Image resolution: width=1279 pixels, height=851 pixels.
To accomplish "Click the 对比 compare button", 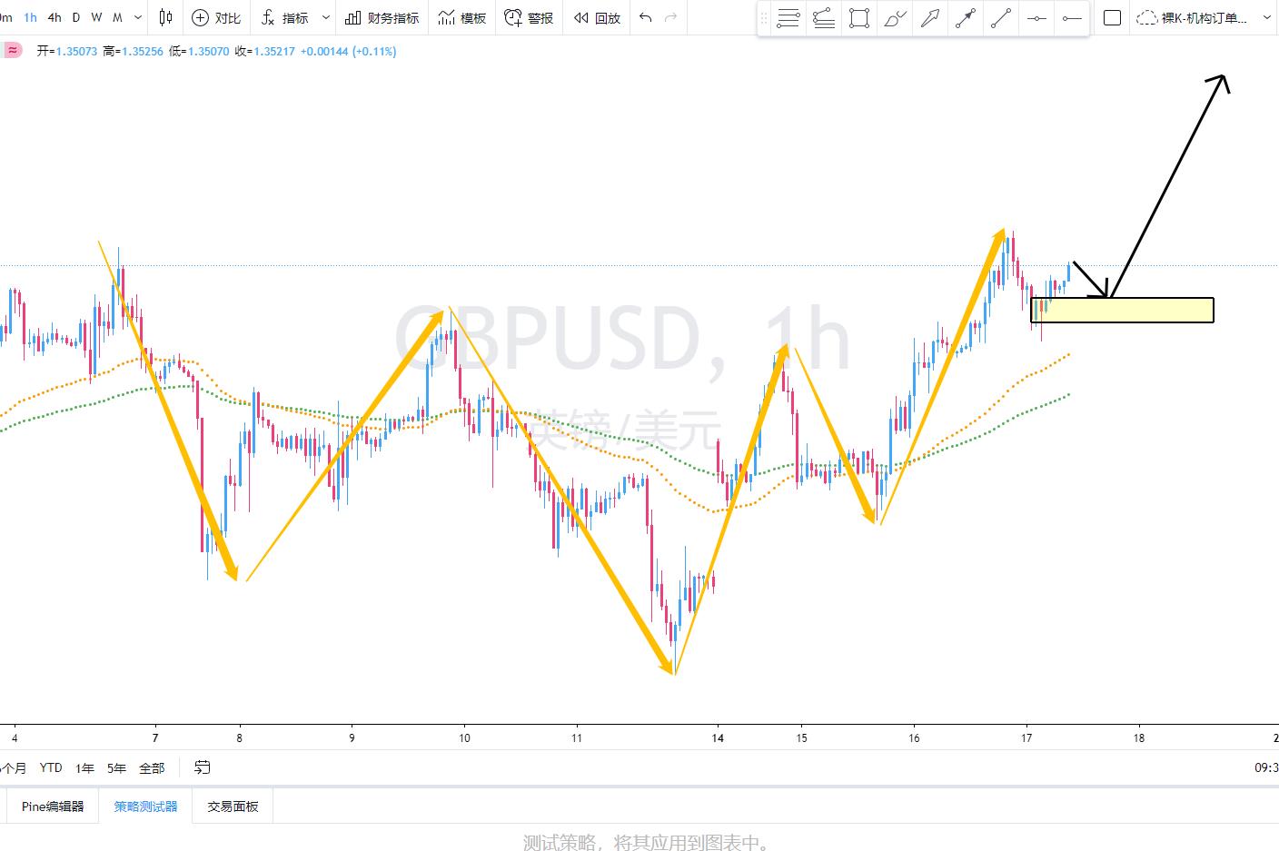I will point(216,17).
